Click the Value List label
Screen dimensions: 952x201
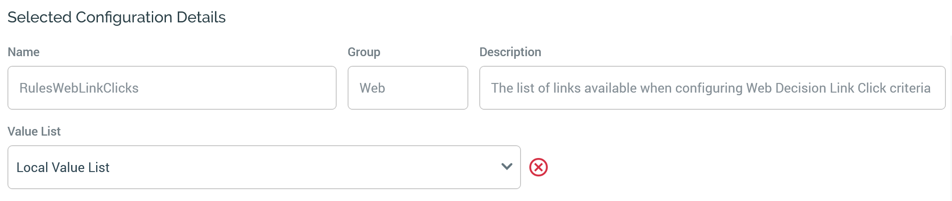click(34, 132)
